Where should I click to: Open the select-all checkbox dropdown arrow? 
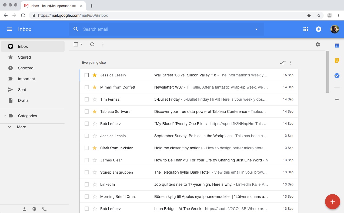[x=81, y=44]
